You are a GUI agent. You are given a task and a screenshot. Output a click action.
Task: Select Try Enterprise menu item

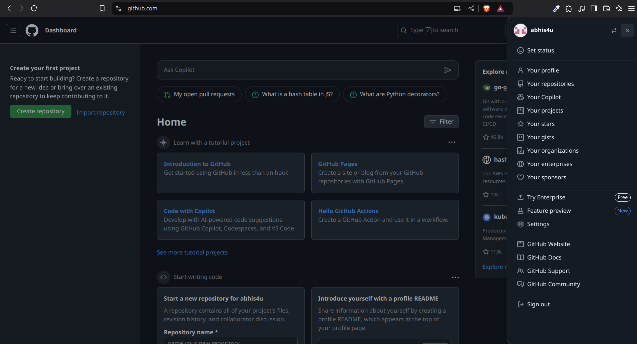coord(574,197)
